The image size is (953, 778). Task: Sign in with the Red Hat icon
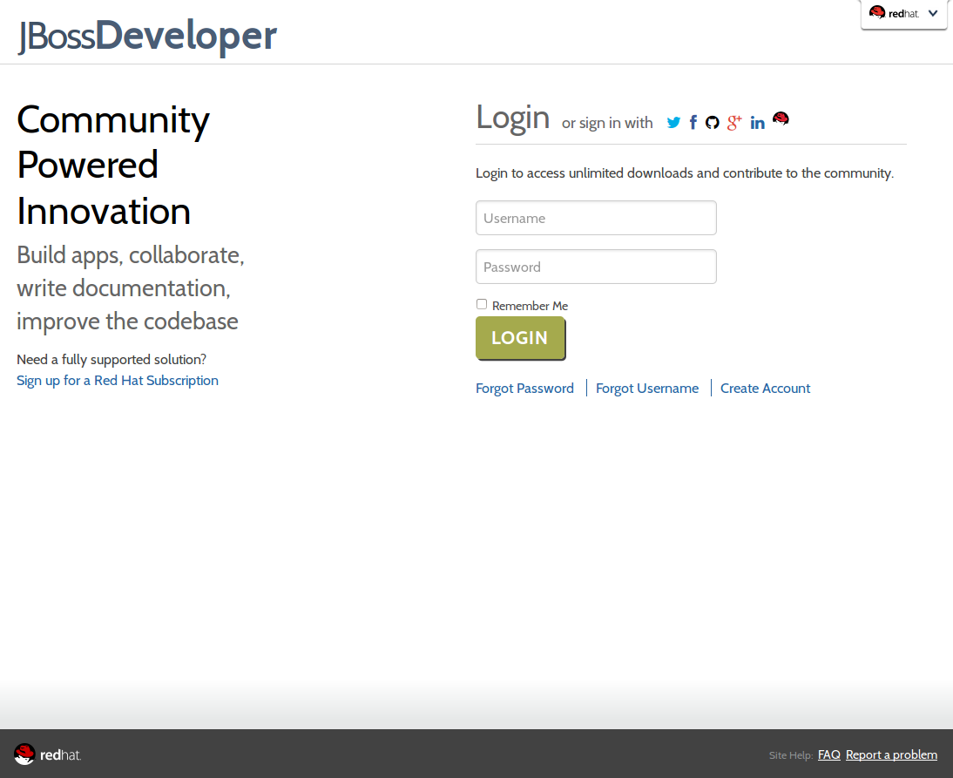point(781,118)
